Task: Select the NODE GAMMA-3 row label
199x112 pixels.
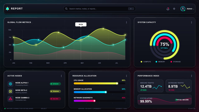Action: click(22, 98)
